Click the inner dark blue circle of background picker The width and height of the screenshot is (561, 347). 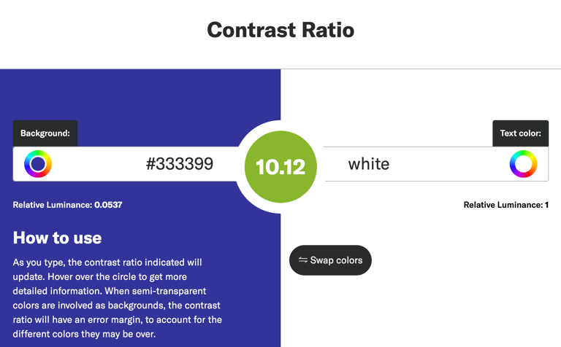[38, 164]
